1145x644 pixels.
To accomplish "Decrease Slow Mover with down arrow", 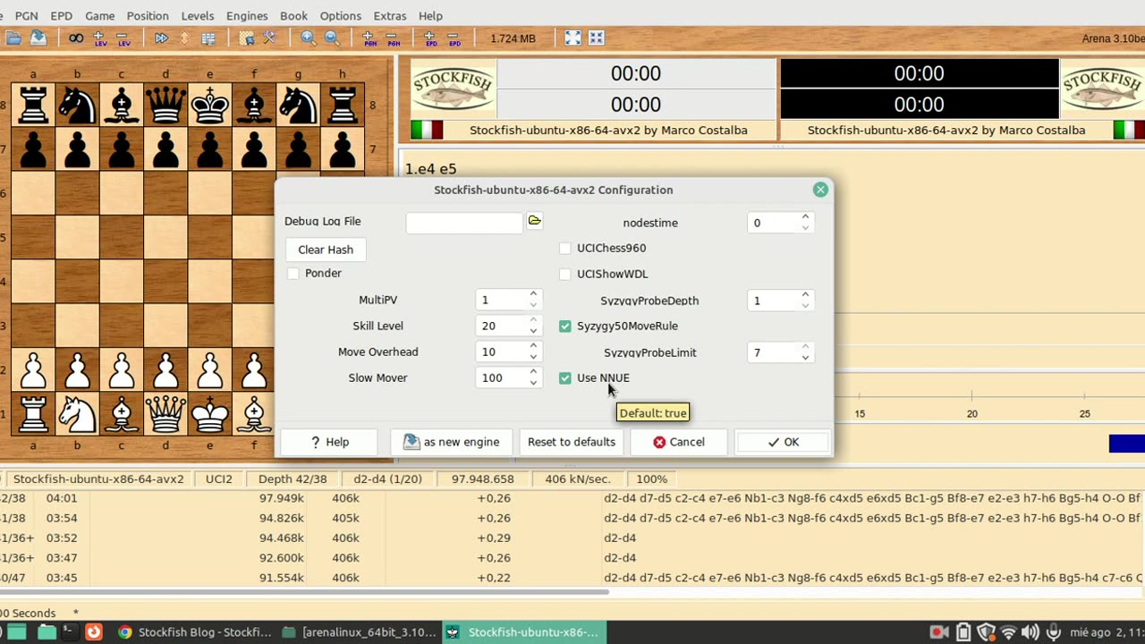I will (x=533, y=384).
